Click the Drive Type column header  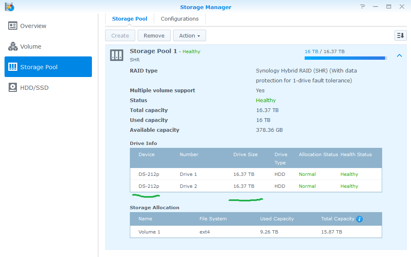tap(281, 159)
